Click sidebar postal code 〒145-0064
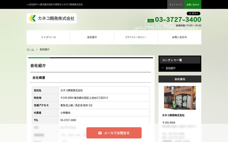The width and height of the screenshot is (228, 142). 169,122
